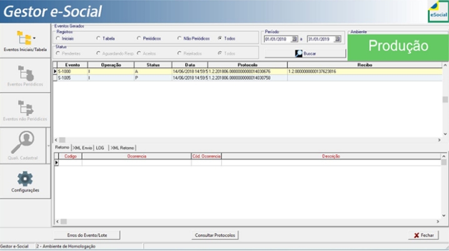Viewport: 449px width, 251px height.
Task: Select the Pendentes status radio
Action: click(x=58, y=53)
